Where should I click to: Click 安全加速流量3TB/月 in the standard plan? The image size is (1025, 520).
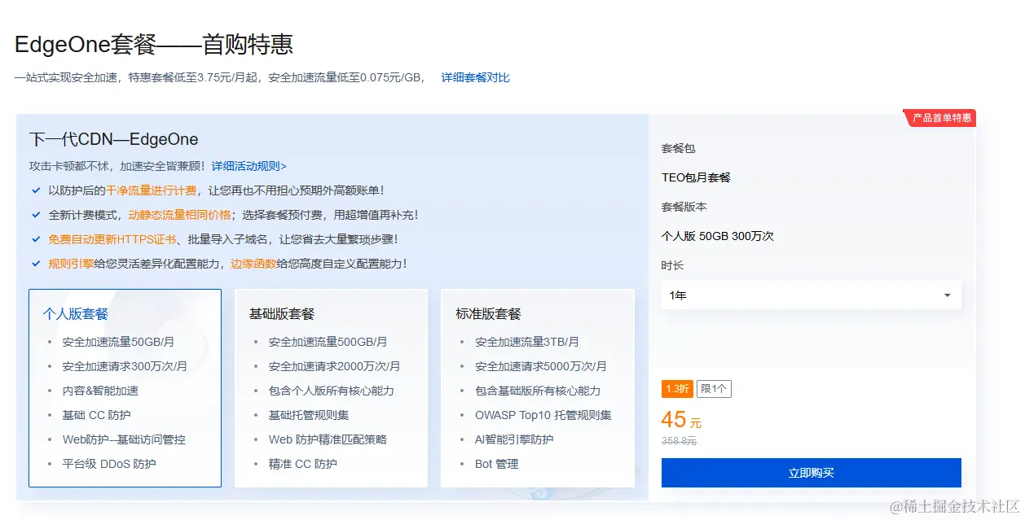coord(527,342)
